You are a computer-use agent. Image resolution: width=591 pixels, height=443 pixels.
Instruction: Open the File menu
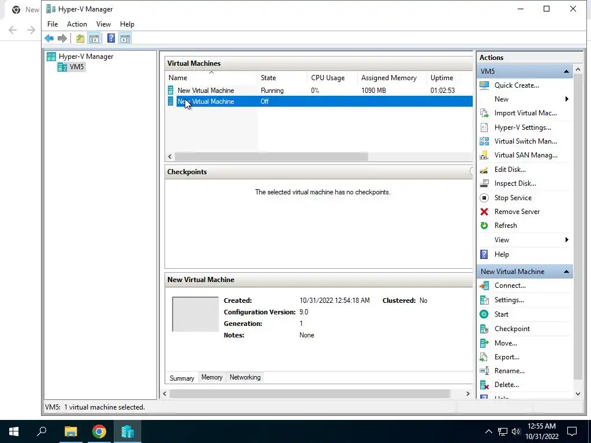click(53, 24)
